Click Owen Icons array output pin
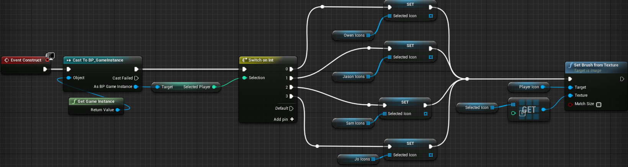 point(368,35)
